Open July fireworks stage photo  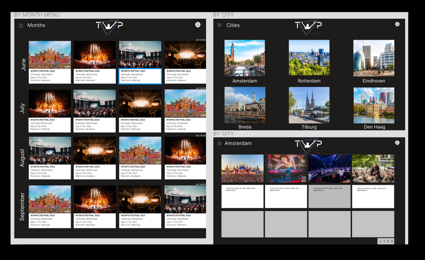click(x=50, y=104)
